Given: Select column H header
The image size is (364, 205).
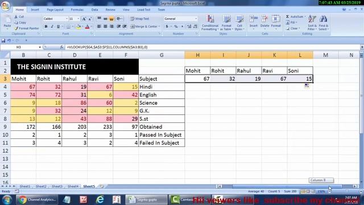Looking at the screenshot, I should pos(197,55).
